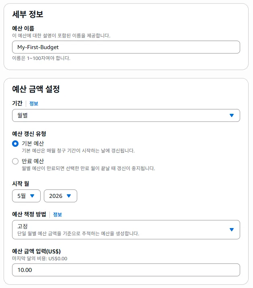This screenshot has width=253, height=288.
Task: Click the 예산 금액 입력(US$) label
Action: (36, 251)
